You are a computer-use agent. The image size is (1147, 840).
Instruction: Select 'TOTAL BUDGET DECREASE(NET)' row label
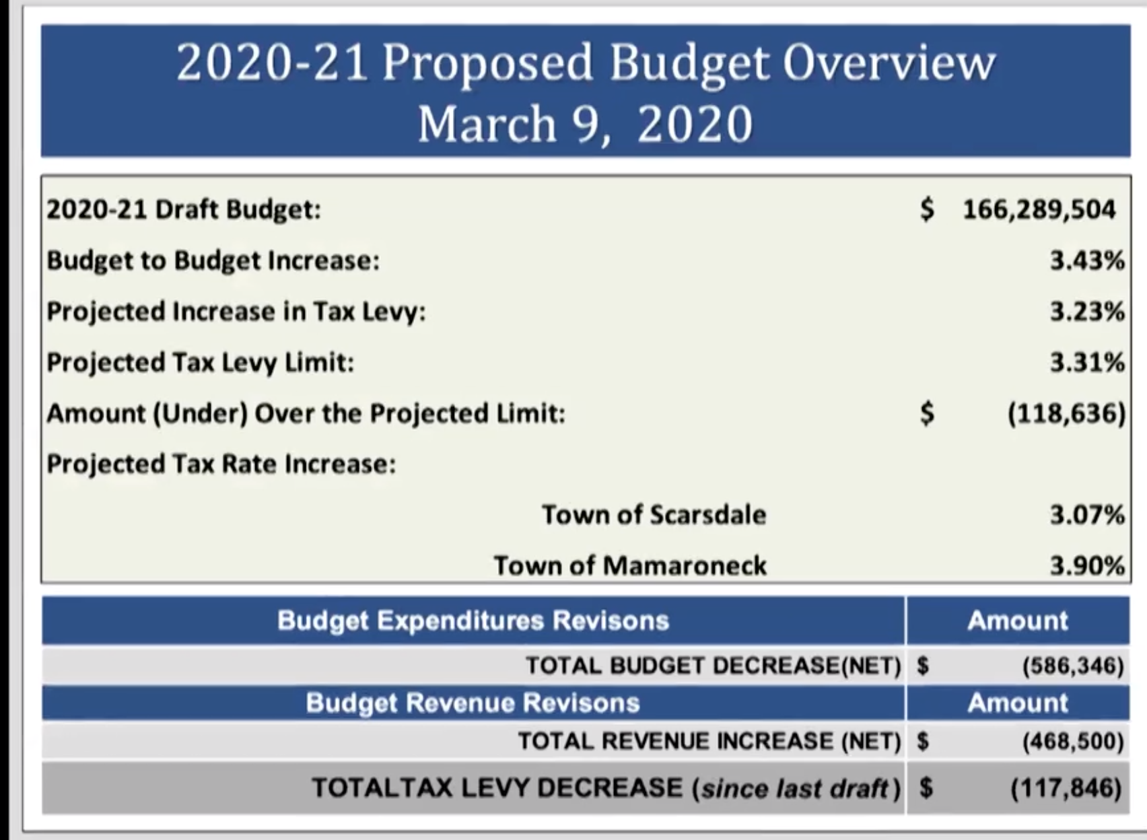[x=713, y=666]
